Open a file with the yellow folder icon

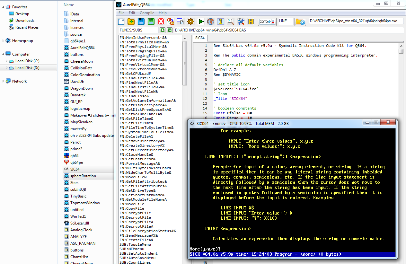(x=131, y=22)
